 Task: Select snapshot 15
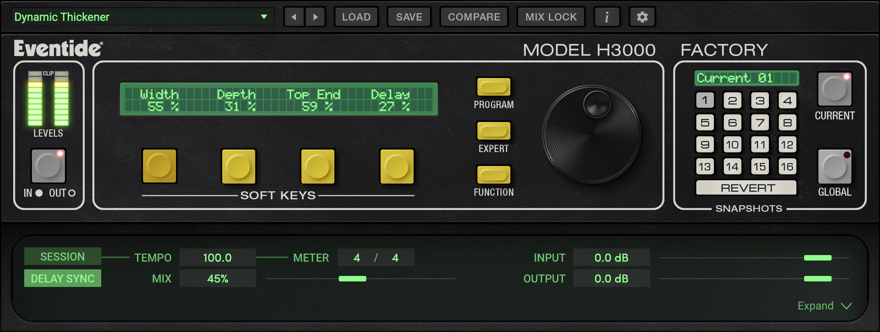point(760,167)
